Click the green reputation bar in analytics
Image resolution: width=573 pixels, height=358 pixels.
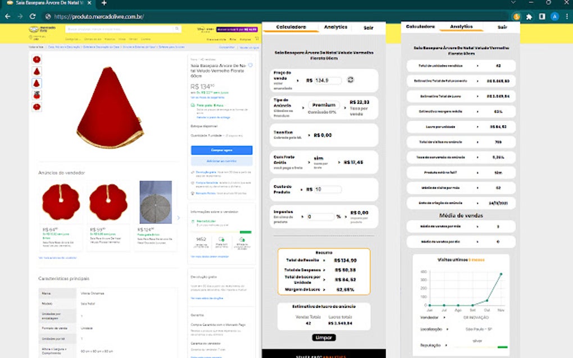(502, 347)
